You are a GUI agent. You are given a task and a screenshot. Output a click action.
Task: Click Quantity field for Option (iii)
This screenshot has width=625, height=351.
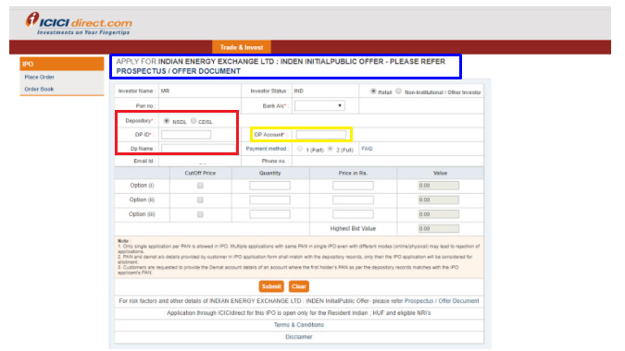pos(269,214)
